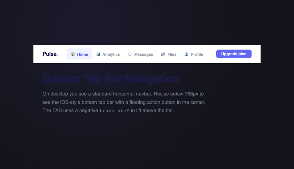Viewport: 294px width, 169px height.
Task: Click the word "translateY" in the paragraph
Action: [x=114, y=110]
